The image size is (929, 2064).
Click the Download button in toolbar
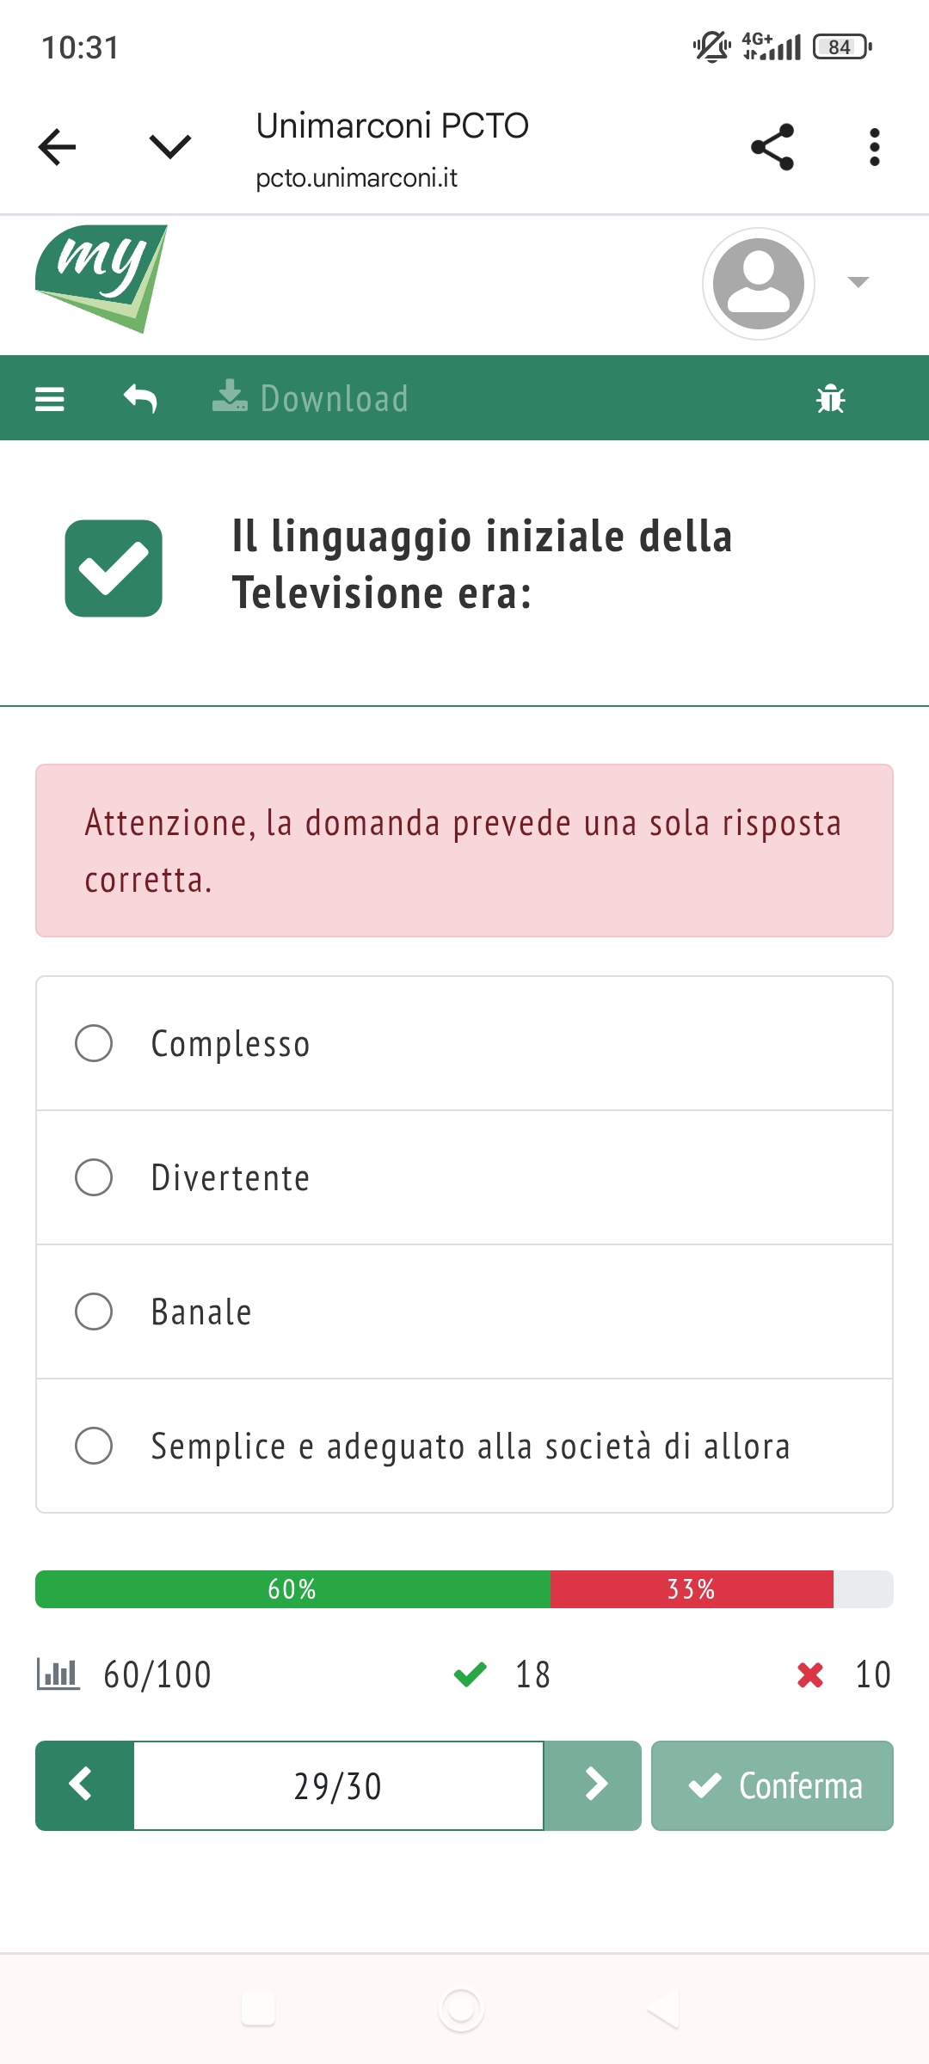point(311,399)
